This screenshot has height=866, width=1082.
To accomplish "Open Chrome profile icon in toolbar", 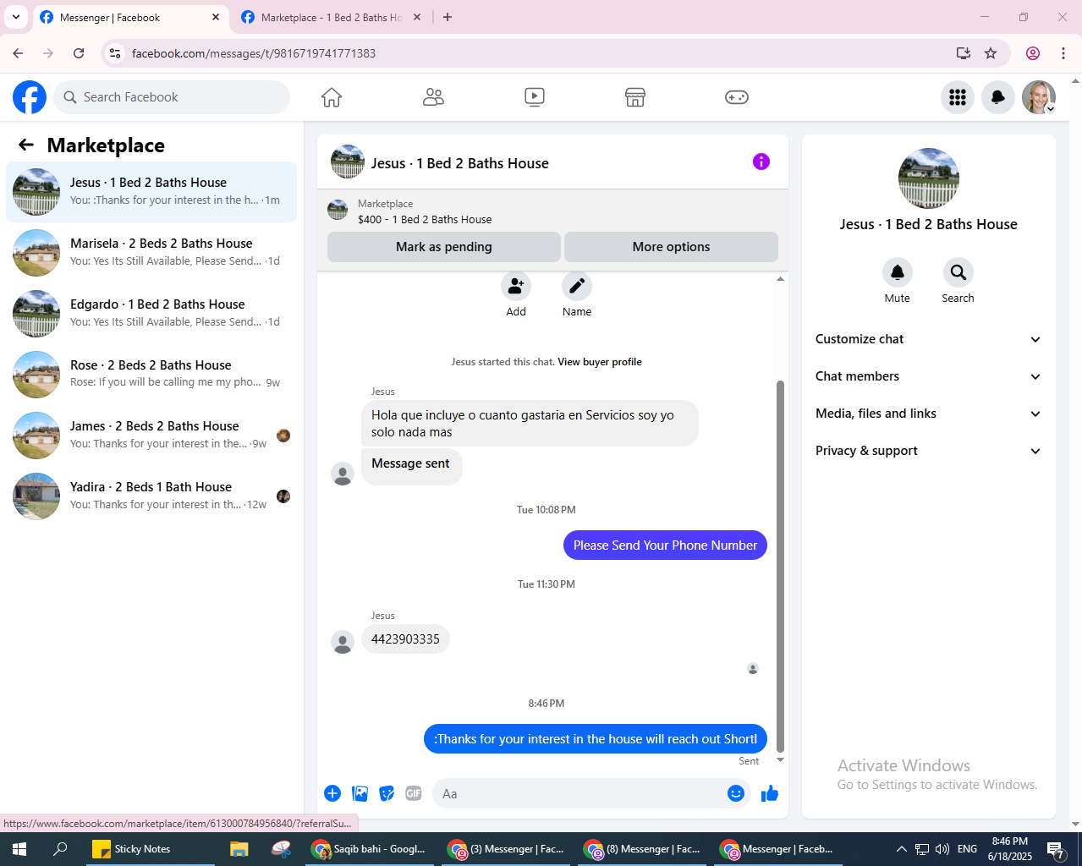I will tap(1033, 53).
